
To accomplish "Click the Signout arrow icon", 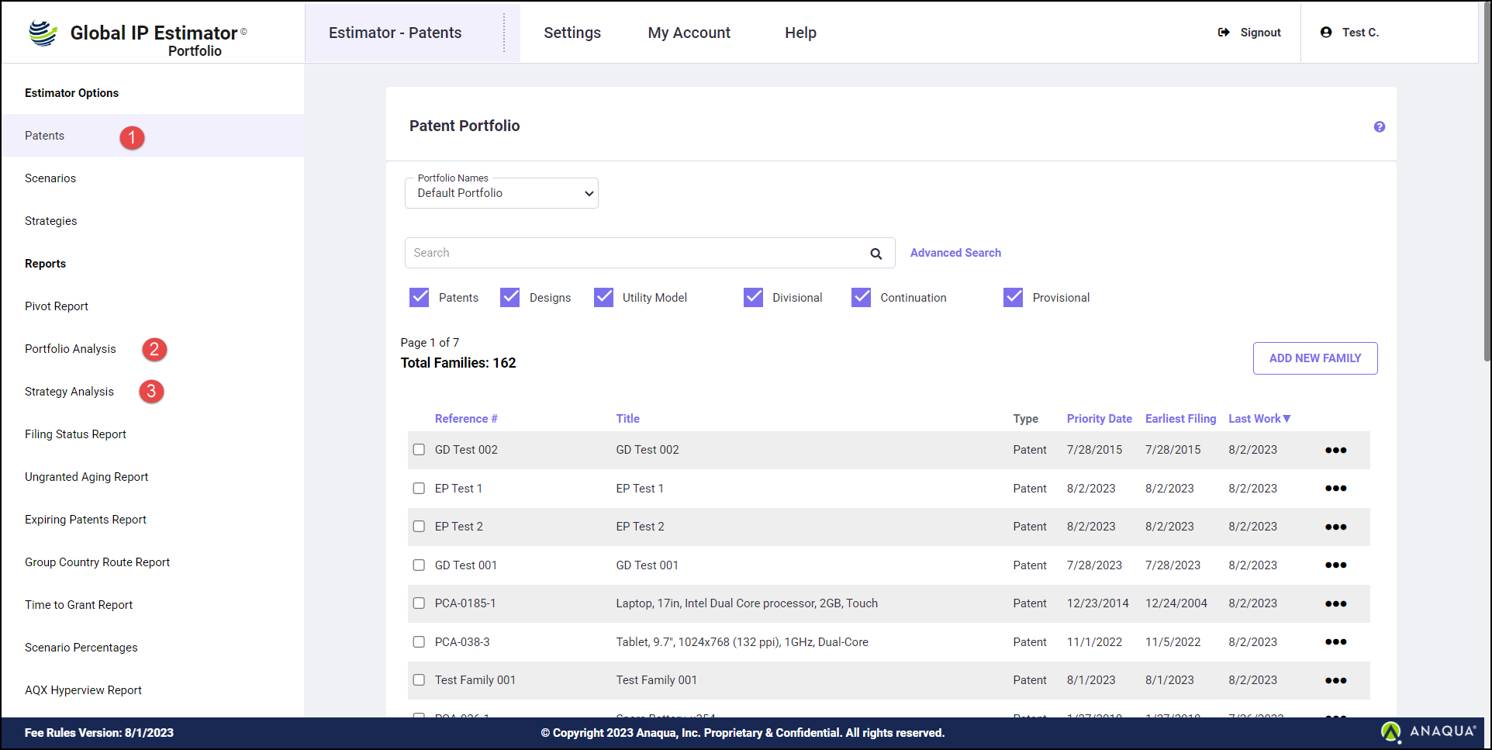I will [x=1224, y=33].
